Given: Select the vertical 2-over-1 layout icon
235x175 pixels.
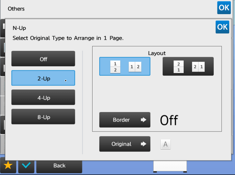Looking at the screenshot, I should (179, 67).
